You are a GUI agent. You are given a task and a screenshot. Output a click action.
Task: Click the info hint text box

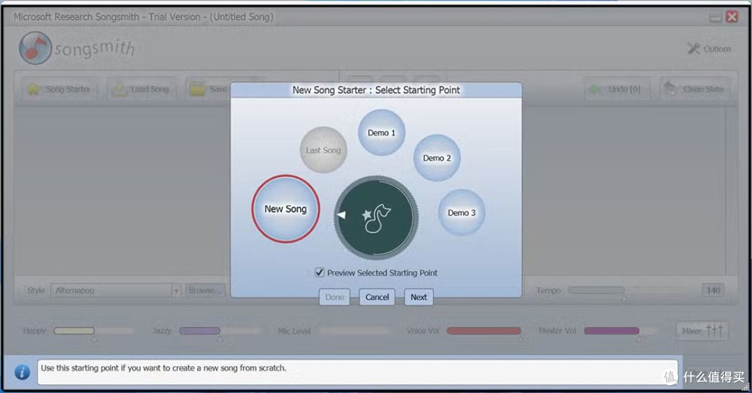pyautogui.click(x=358, y=372)
